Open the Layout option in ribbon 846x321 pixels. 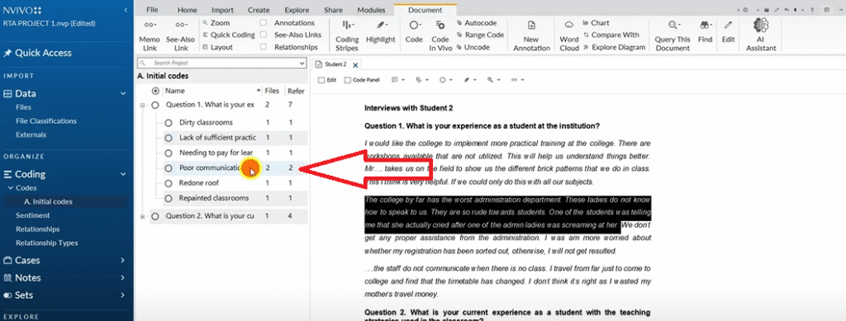(218, 47)
